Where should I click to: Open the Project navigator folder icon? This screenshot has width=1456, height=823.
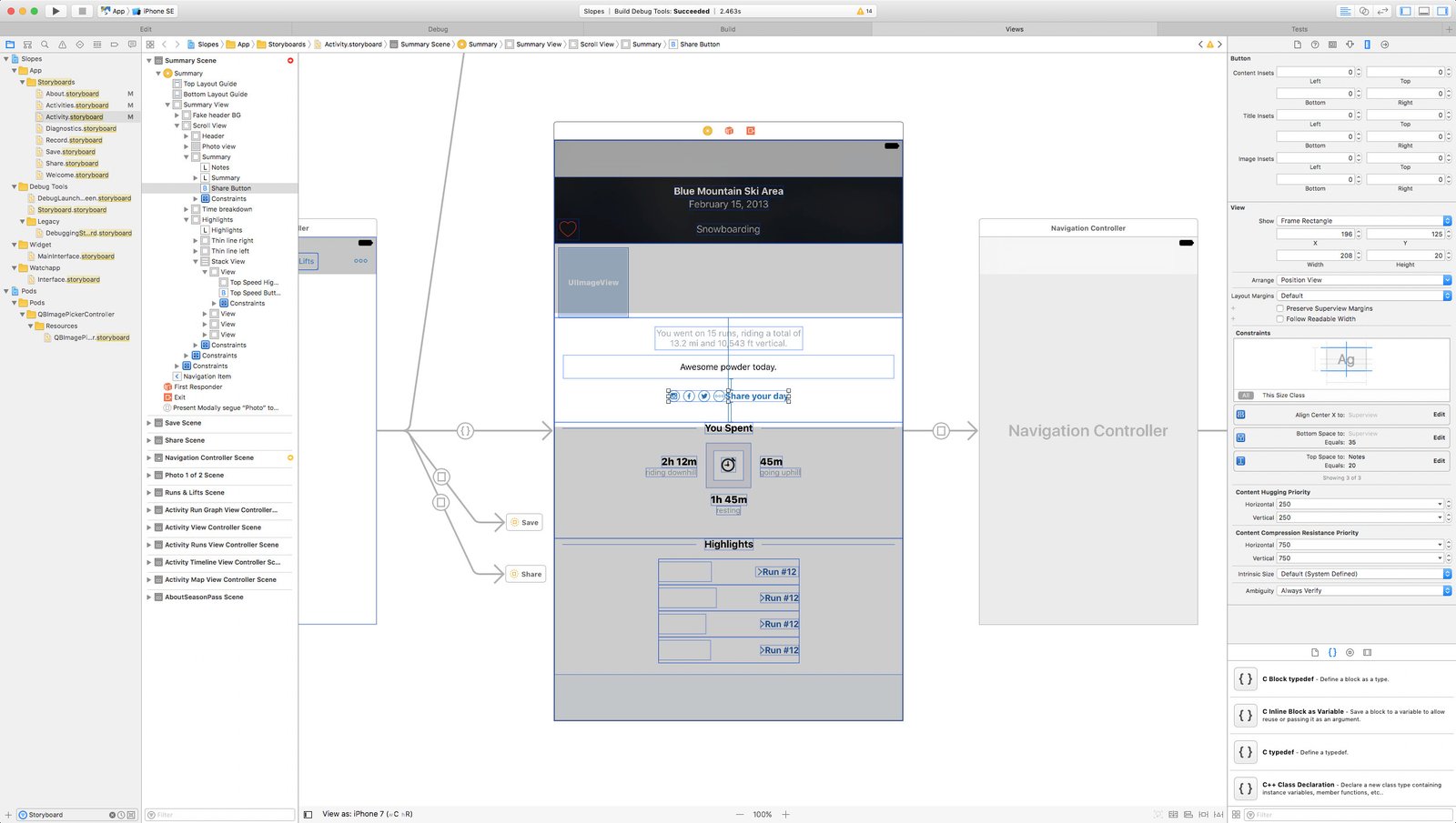click(x=10, y=44)
